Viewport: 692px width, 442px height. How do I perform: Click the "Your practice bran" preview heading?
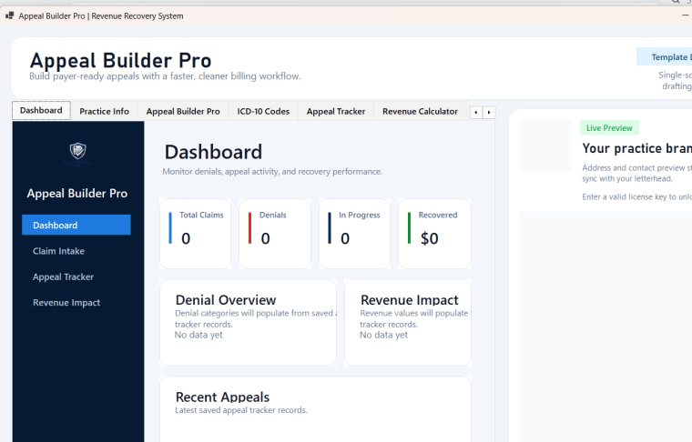coord(636,148)
